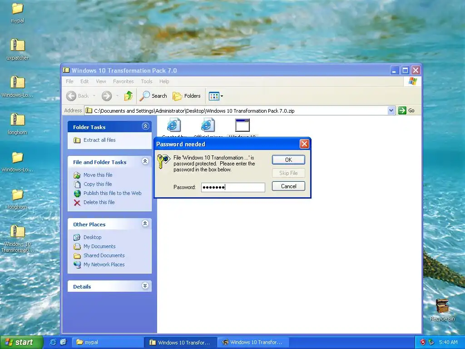Select the longhorn folder desktop icon
465x349 pixels.
pyautogui.click(x=18, y=199)
